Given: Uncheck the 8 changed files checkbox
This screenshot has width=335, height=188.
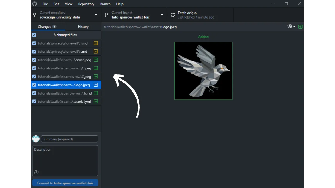Looking at the screenshot, I should coord(34,35).
